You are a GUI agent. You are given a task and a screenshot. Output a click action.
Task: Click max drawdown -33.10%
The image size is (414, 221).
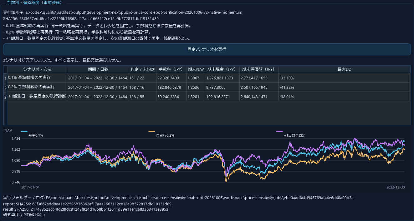point(344,78)
